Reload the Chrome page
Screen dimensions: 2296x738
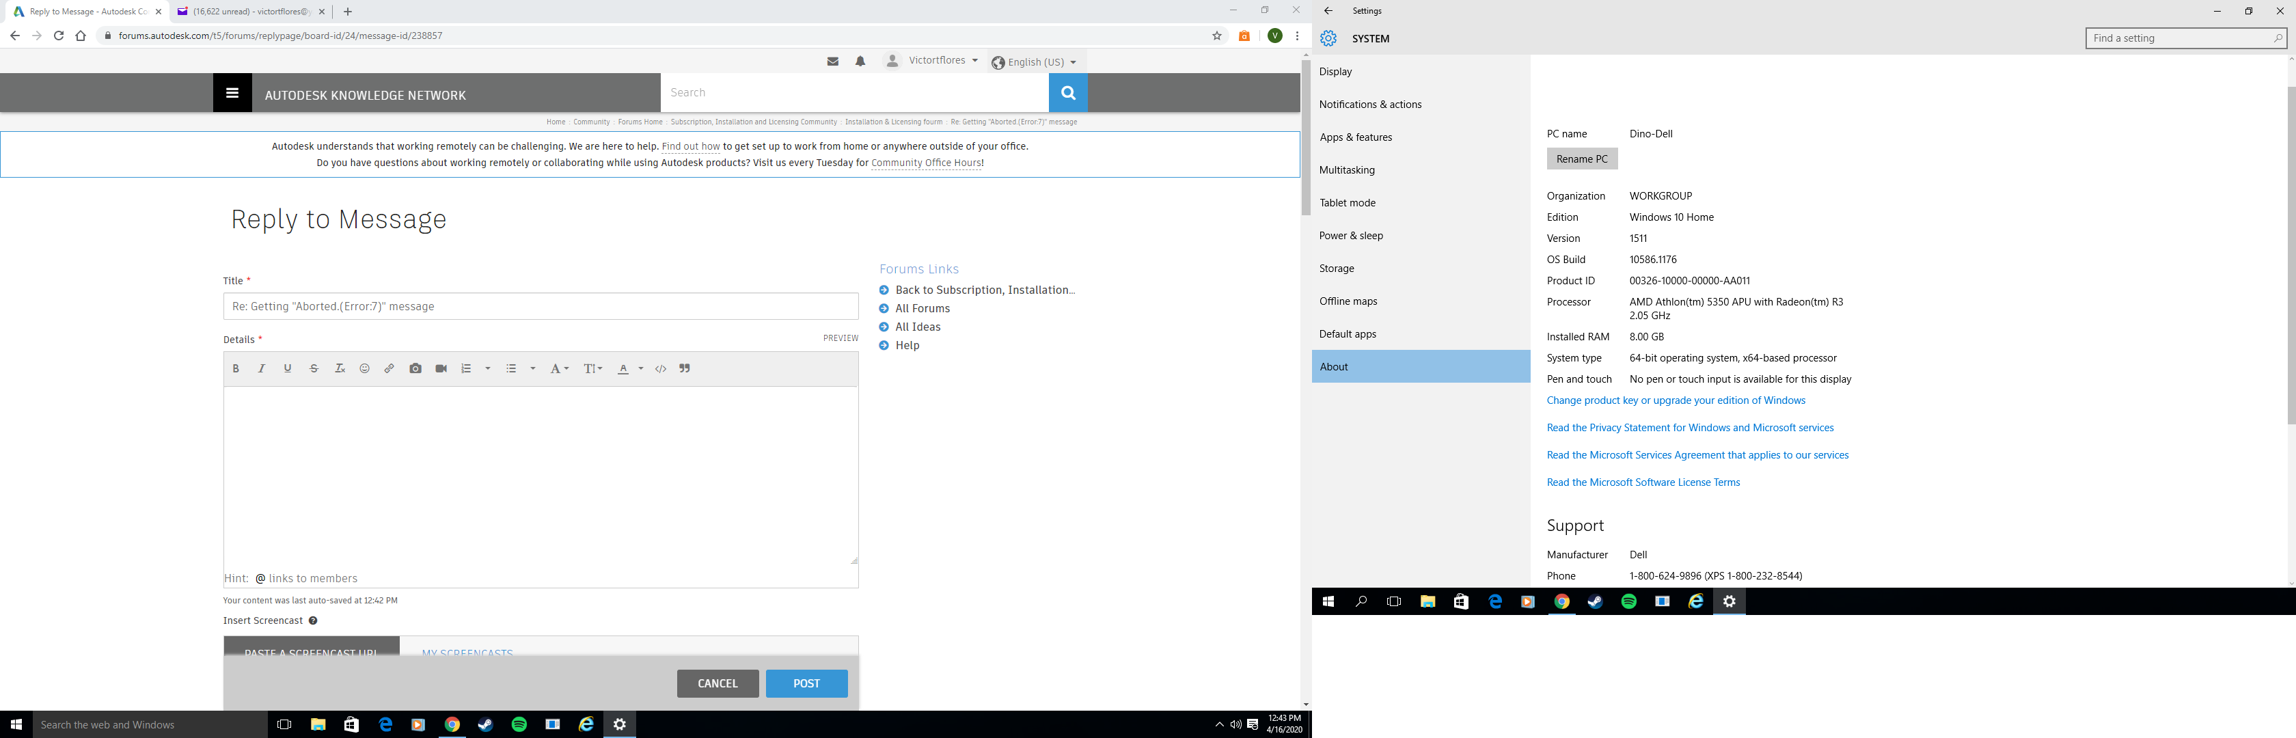59,36
